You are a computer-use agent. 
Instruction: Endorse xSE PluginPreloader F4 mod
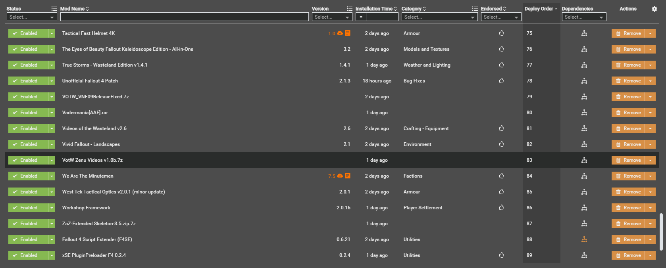[x=501, y=255]
